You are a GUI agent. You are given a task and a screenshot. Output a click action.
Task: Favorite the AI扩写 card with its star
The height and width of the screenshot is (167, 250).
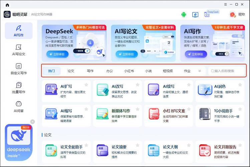(x=86, y=85)
